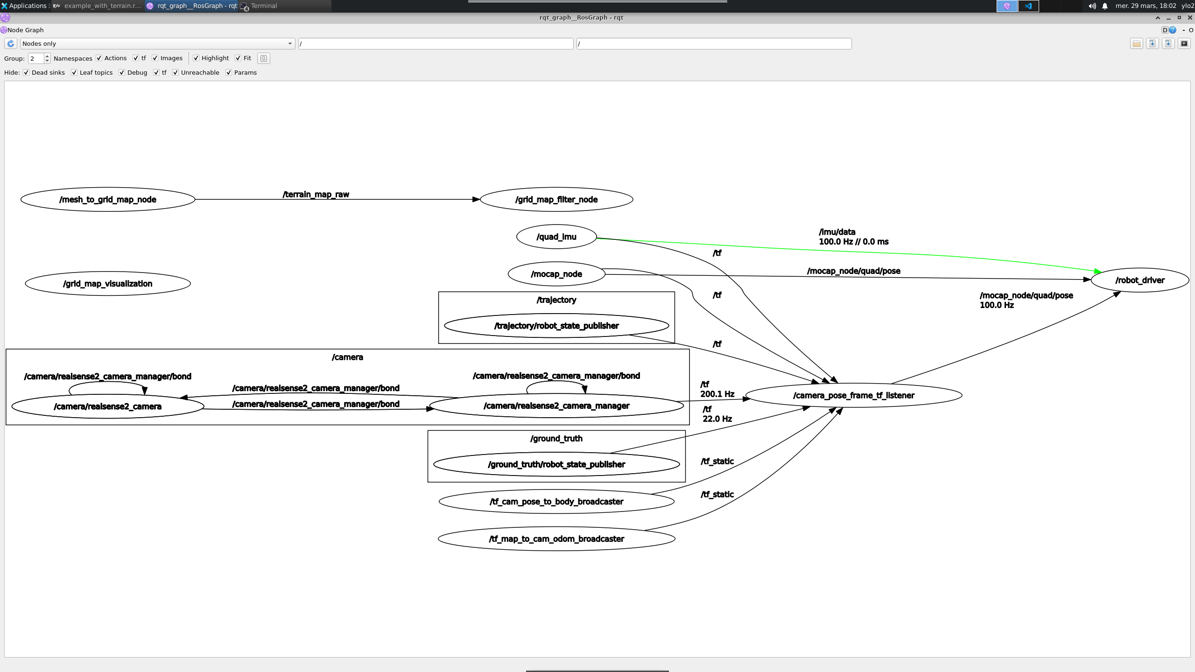The image size is (1195, 672).
Task: Refresh the ROS node graph
Action: click(x=10, y=43)
